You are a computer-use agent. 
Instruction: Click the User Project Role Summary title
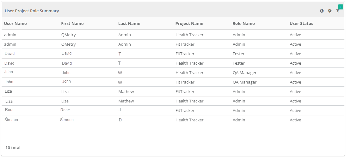click(x=32, y=11)
